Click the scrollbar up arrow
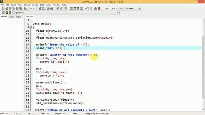This screenshot has height=115, width=205. [x=203, y=20]
